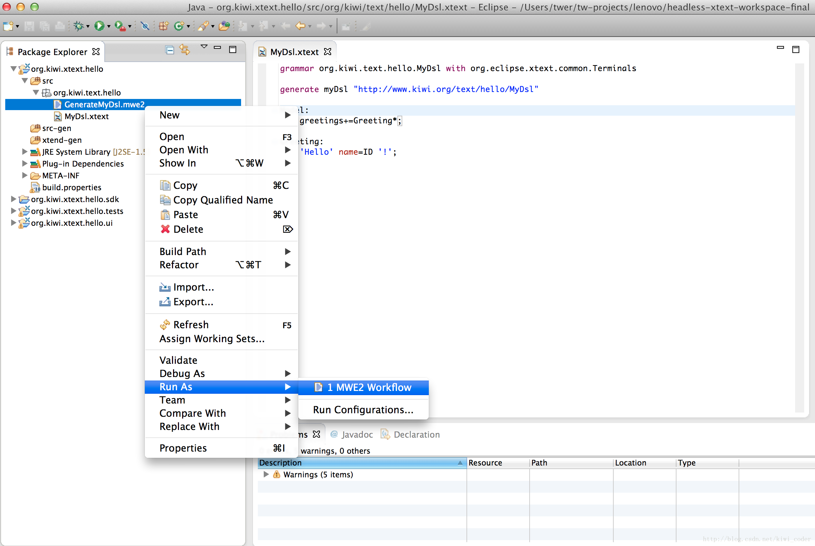Viewport: 815px width, 546px height.
Task: Select Import... in context menu
Action: click(222, 287)
